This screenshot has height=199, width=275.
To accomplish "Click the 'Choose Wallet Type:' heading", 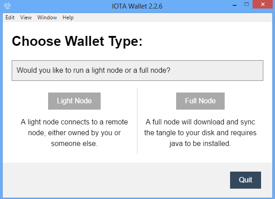I will pos(77,41).
